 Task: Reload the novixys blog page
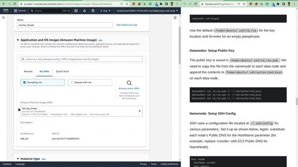196,4
